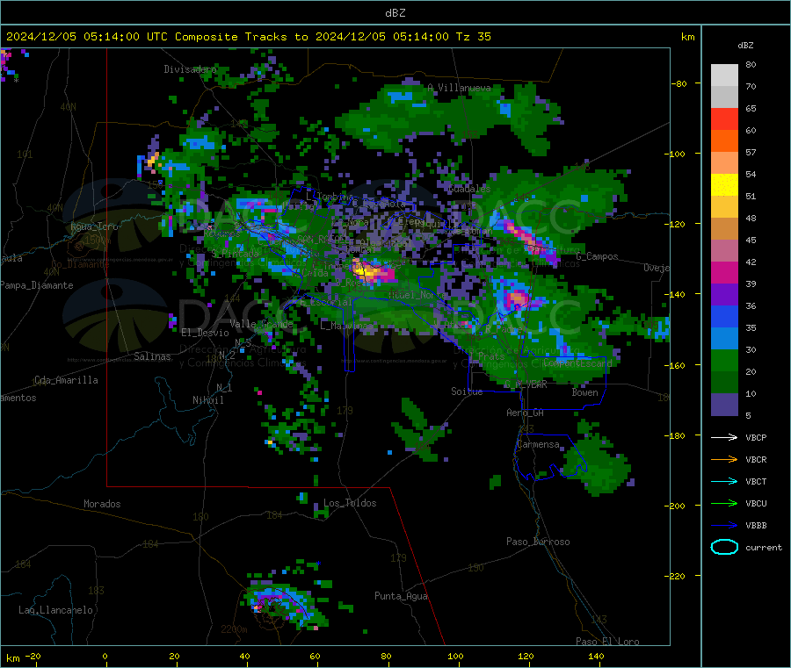Click the Los_Toldos map label
Screen dimensions: 791x668
(350, 503)
